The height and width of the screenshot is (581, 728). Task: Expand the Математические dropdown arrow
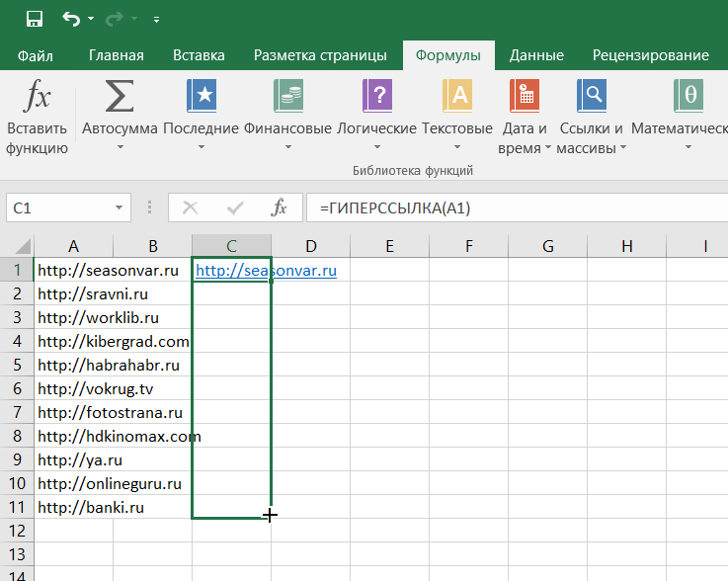point(688,147)
